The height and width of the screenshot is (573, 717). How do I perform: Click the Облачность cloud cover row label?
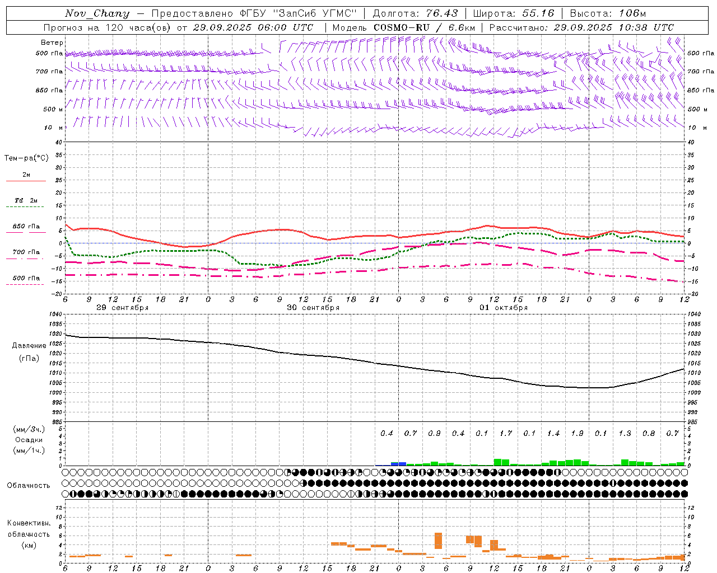point(29,486)
